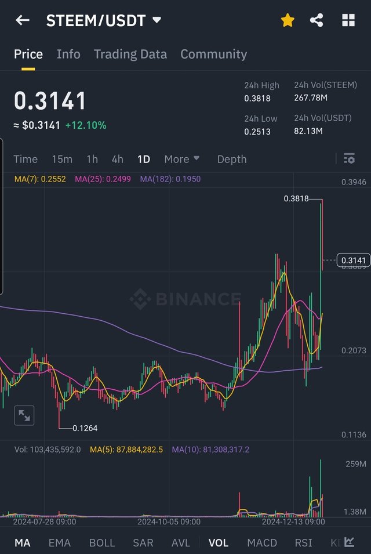Viewport: 371px width, 554px height.
Task: Click the large 0.3141 price heading
Action: (x=50, y=101)
